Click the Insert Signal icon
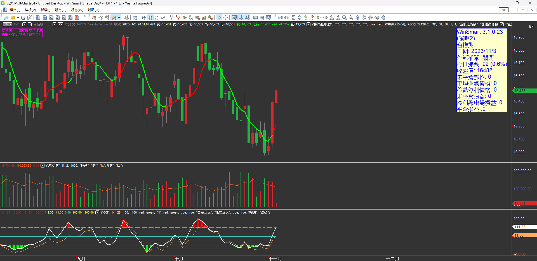 (x=107, y=18)
